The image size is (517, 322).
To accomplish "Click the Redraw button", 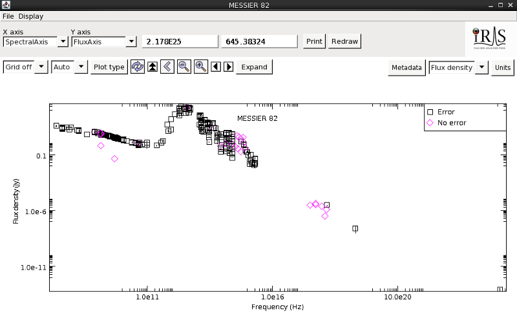I will coord(344,41).
